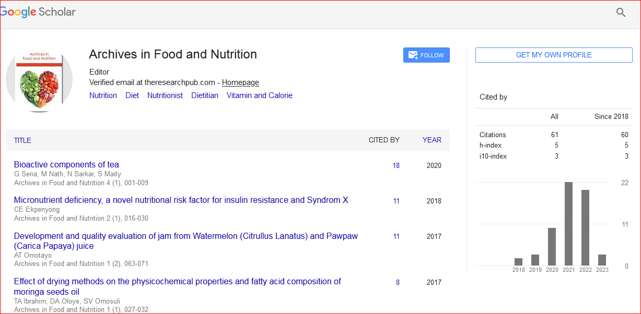The height and width of the screenshot is (314, 641).
Task: Select the Nutrition interest tag
Action: tap(103, 95)
